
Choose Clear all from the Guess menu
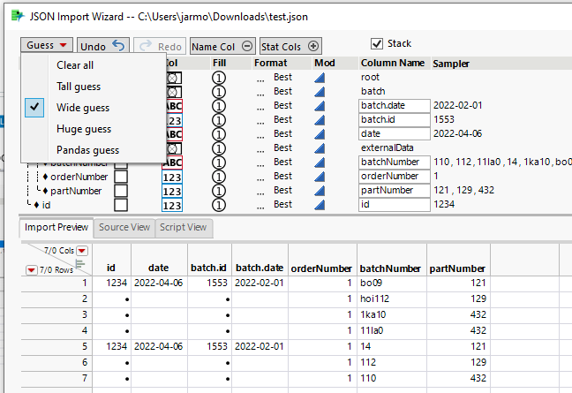pos(94,65)
